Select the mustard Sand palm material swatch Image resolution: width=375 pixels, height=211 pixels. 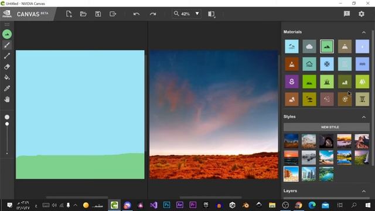[309, 99]
